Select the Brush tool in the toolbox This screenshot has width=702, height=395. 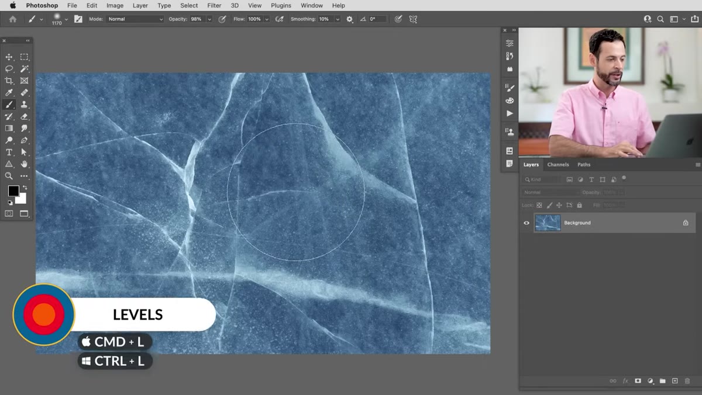pos(9,105)
